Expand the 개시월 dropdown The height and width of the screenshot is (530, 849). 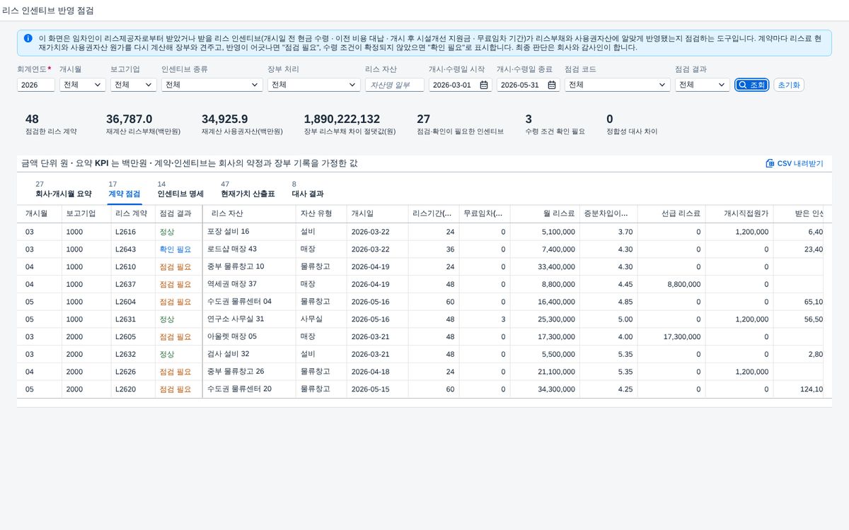coord(83,85)
